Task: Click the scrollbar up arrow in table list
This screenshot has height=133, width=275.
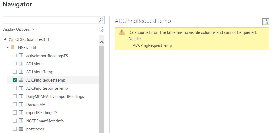Action: point(102,42)
